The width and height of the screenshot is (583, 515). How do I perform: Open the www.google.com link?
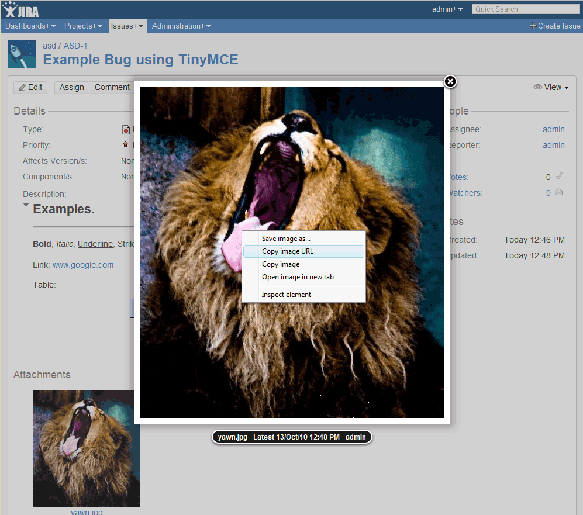pos(82,265)
